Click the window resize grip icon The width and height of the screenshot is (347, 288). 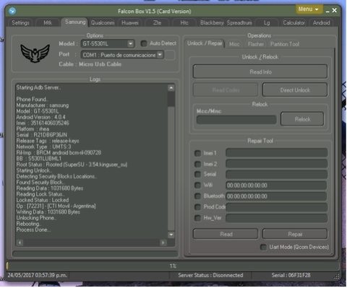[337, 276]
